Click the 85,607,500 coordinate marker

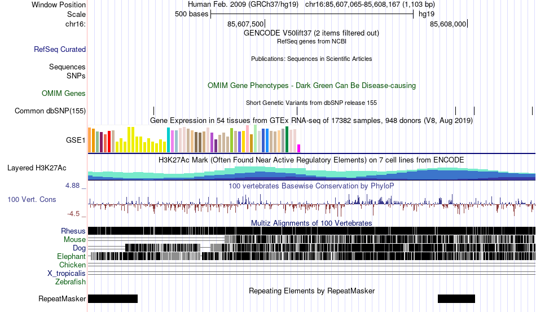pos(245,24)
